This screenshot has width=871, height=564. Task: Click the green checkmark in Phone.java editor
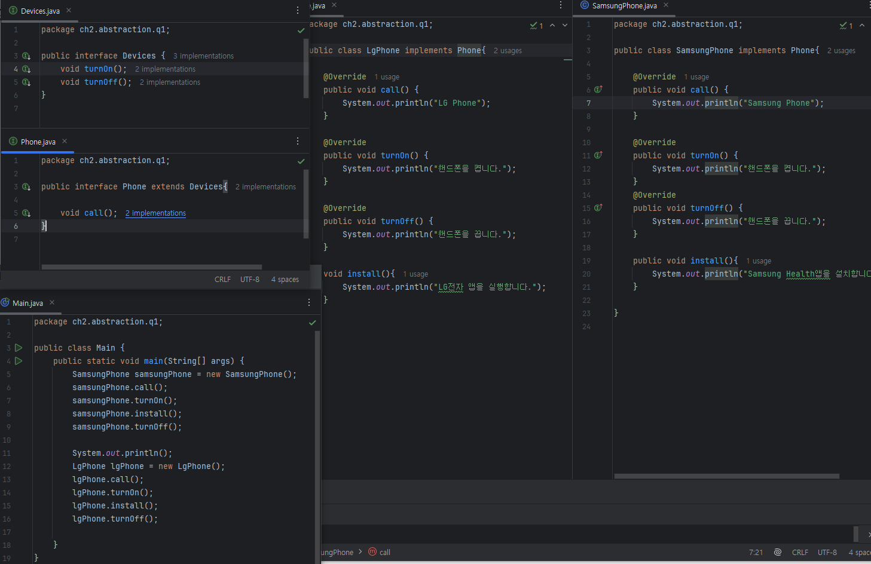301,161
